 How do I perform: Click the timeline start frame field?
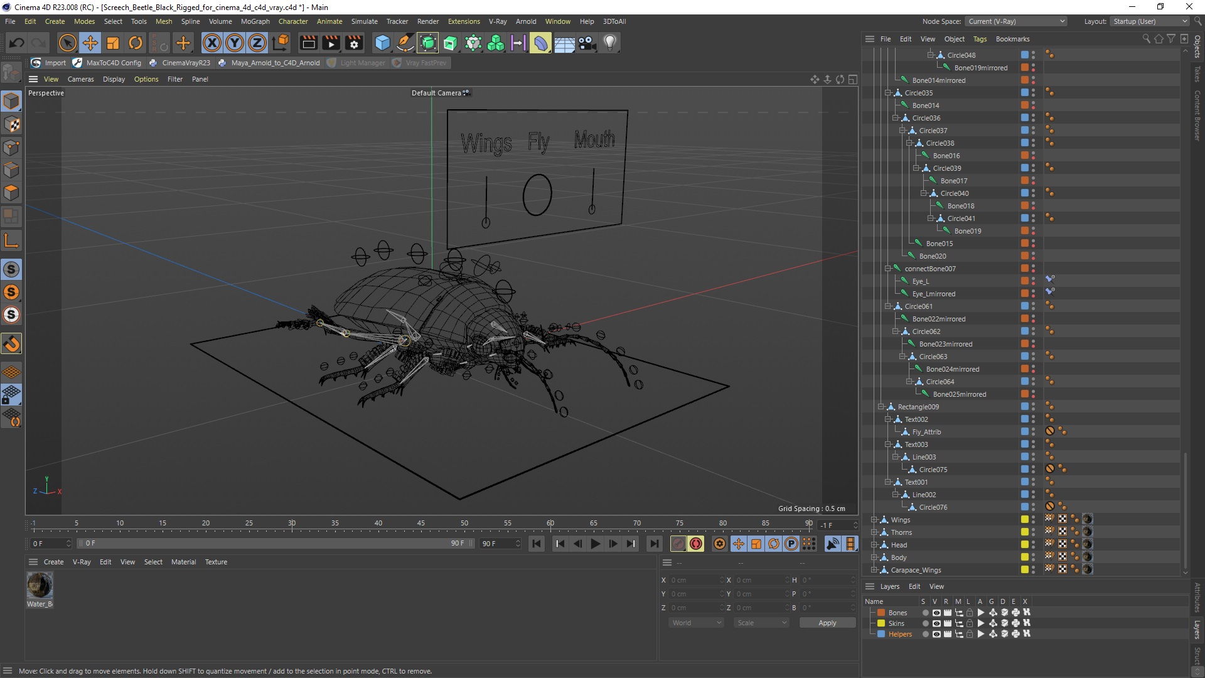(51, 544)
